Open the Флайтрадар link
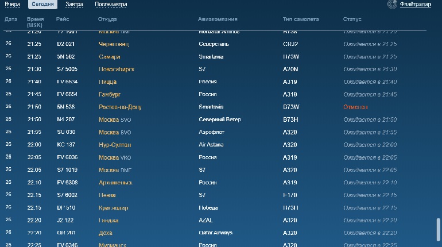 click(x=417, y=5)
